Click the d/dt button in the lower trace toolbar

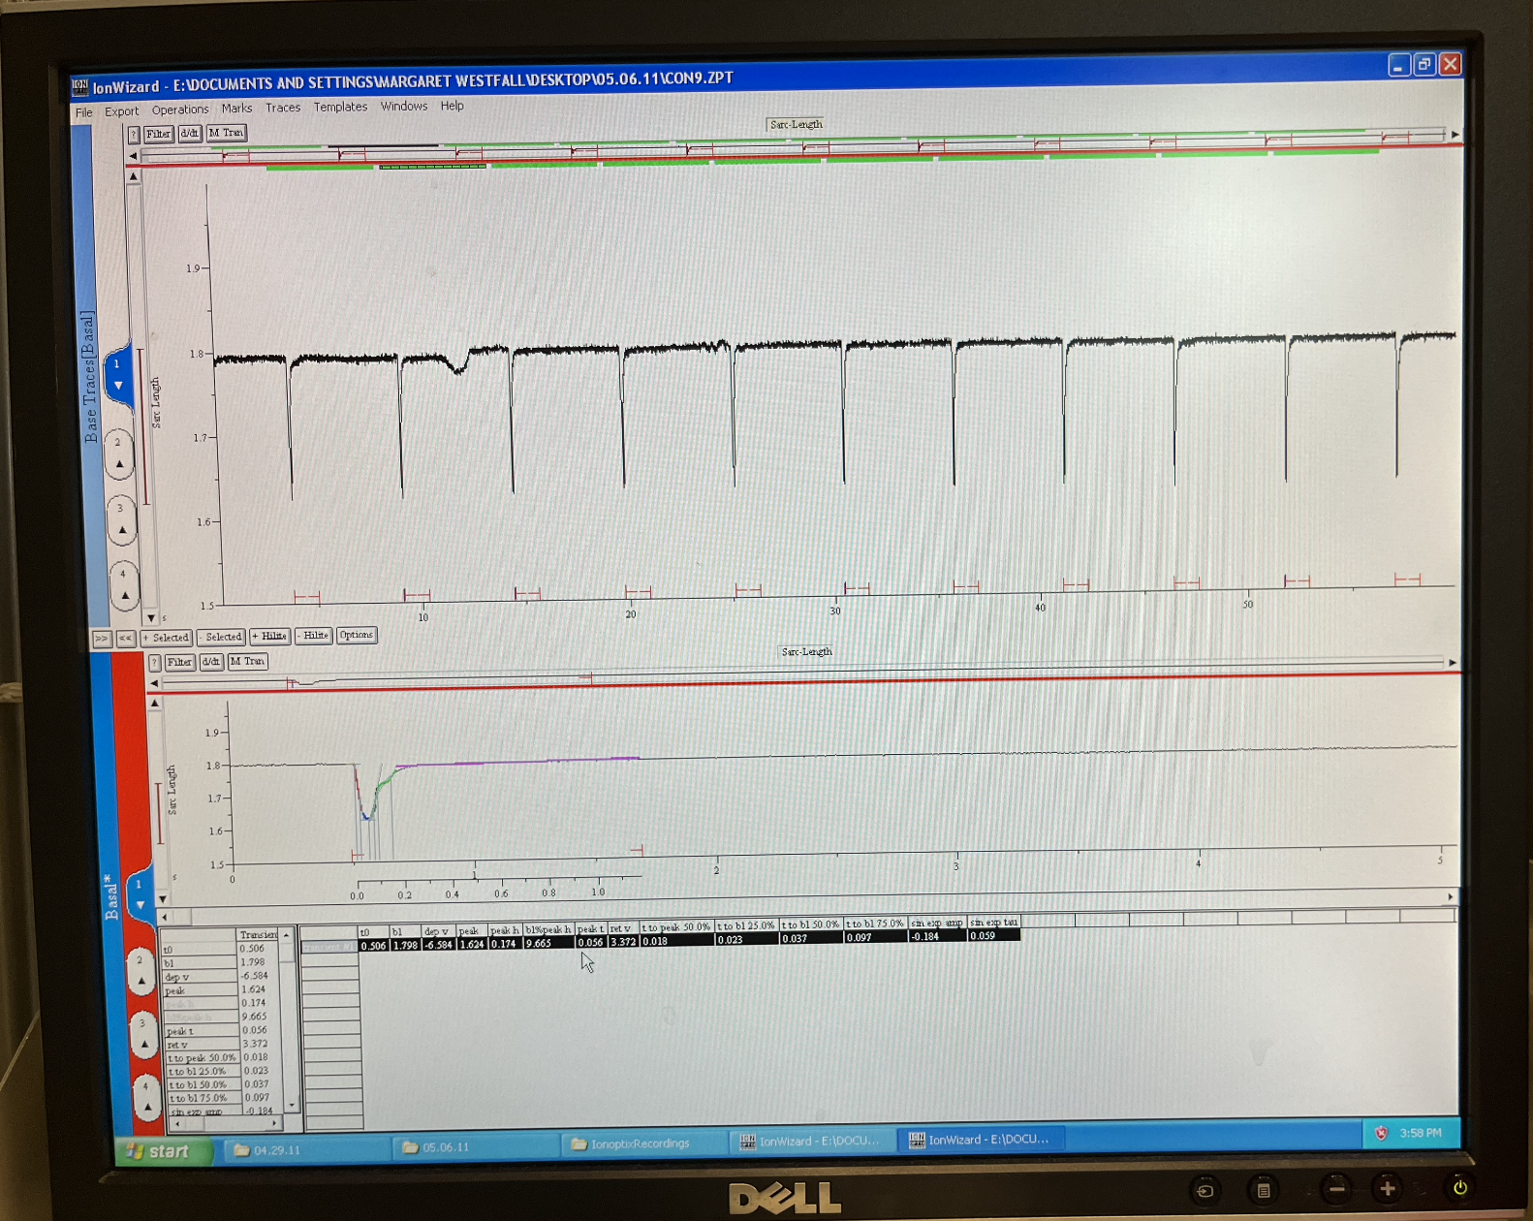[x=210, y=662]
